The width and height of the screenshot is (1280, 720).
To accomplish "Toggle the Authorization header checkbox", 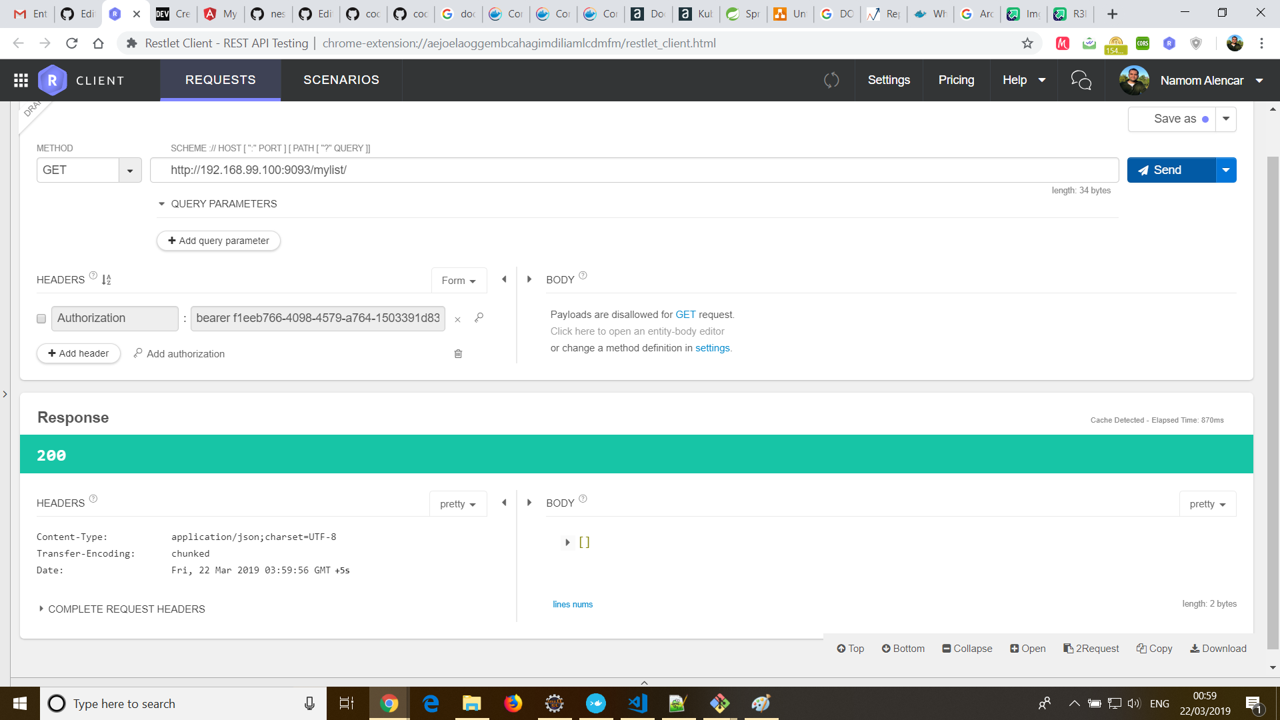I will click(x=41, y=319).
